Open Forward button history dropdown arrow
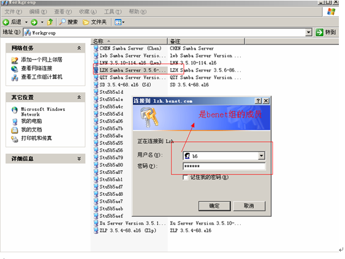Image resolution: width=345 pixels, height=259 pixels. tap(42, 22)
